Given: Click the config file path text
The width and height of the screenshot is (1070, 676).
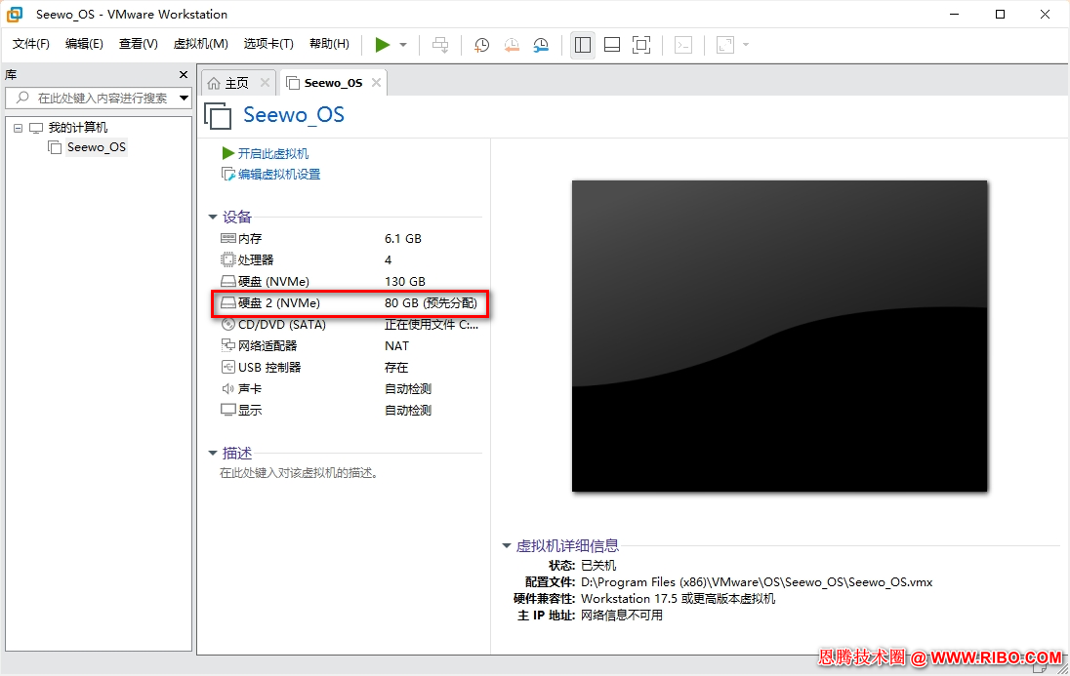Looking at the screenshot, I should (x=756, y=582).
